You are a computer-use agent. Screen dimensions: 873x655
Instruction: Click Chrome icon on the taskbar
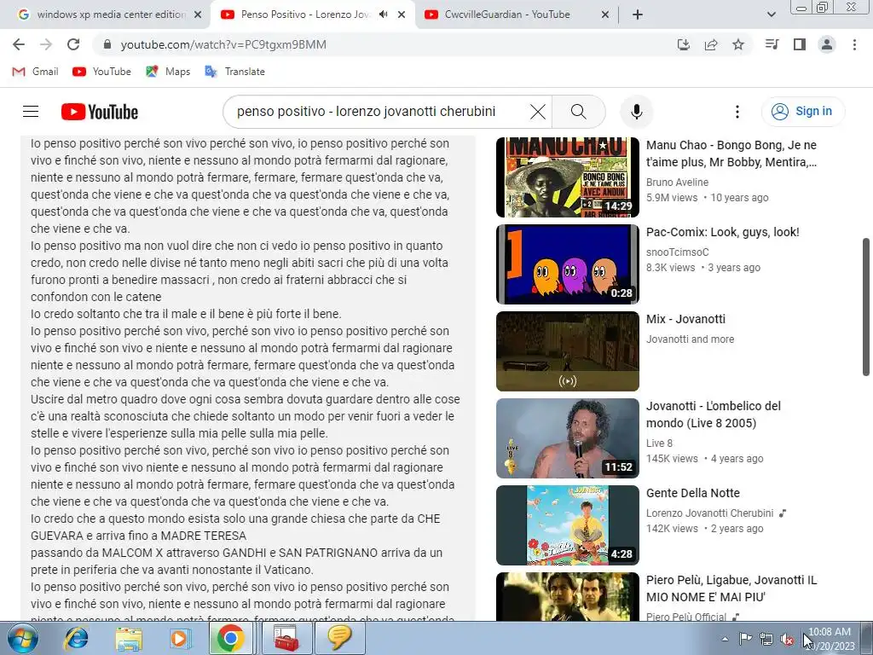click(x=230, y=638)
